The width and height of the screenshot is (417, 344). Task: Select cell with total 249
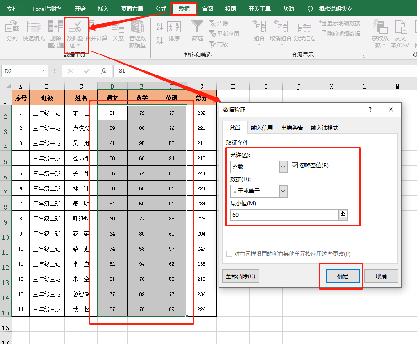pyautogui.click(x=202, y=249)
